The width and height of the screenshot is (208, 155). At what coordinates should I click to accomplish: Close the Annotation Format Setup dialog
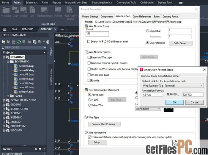click(204, 70)
